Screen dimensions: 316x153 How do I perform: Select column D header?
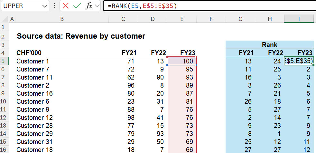pos(153,19)
